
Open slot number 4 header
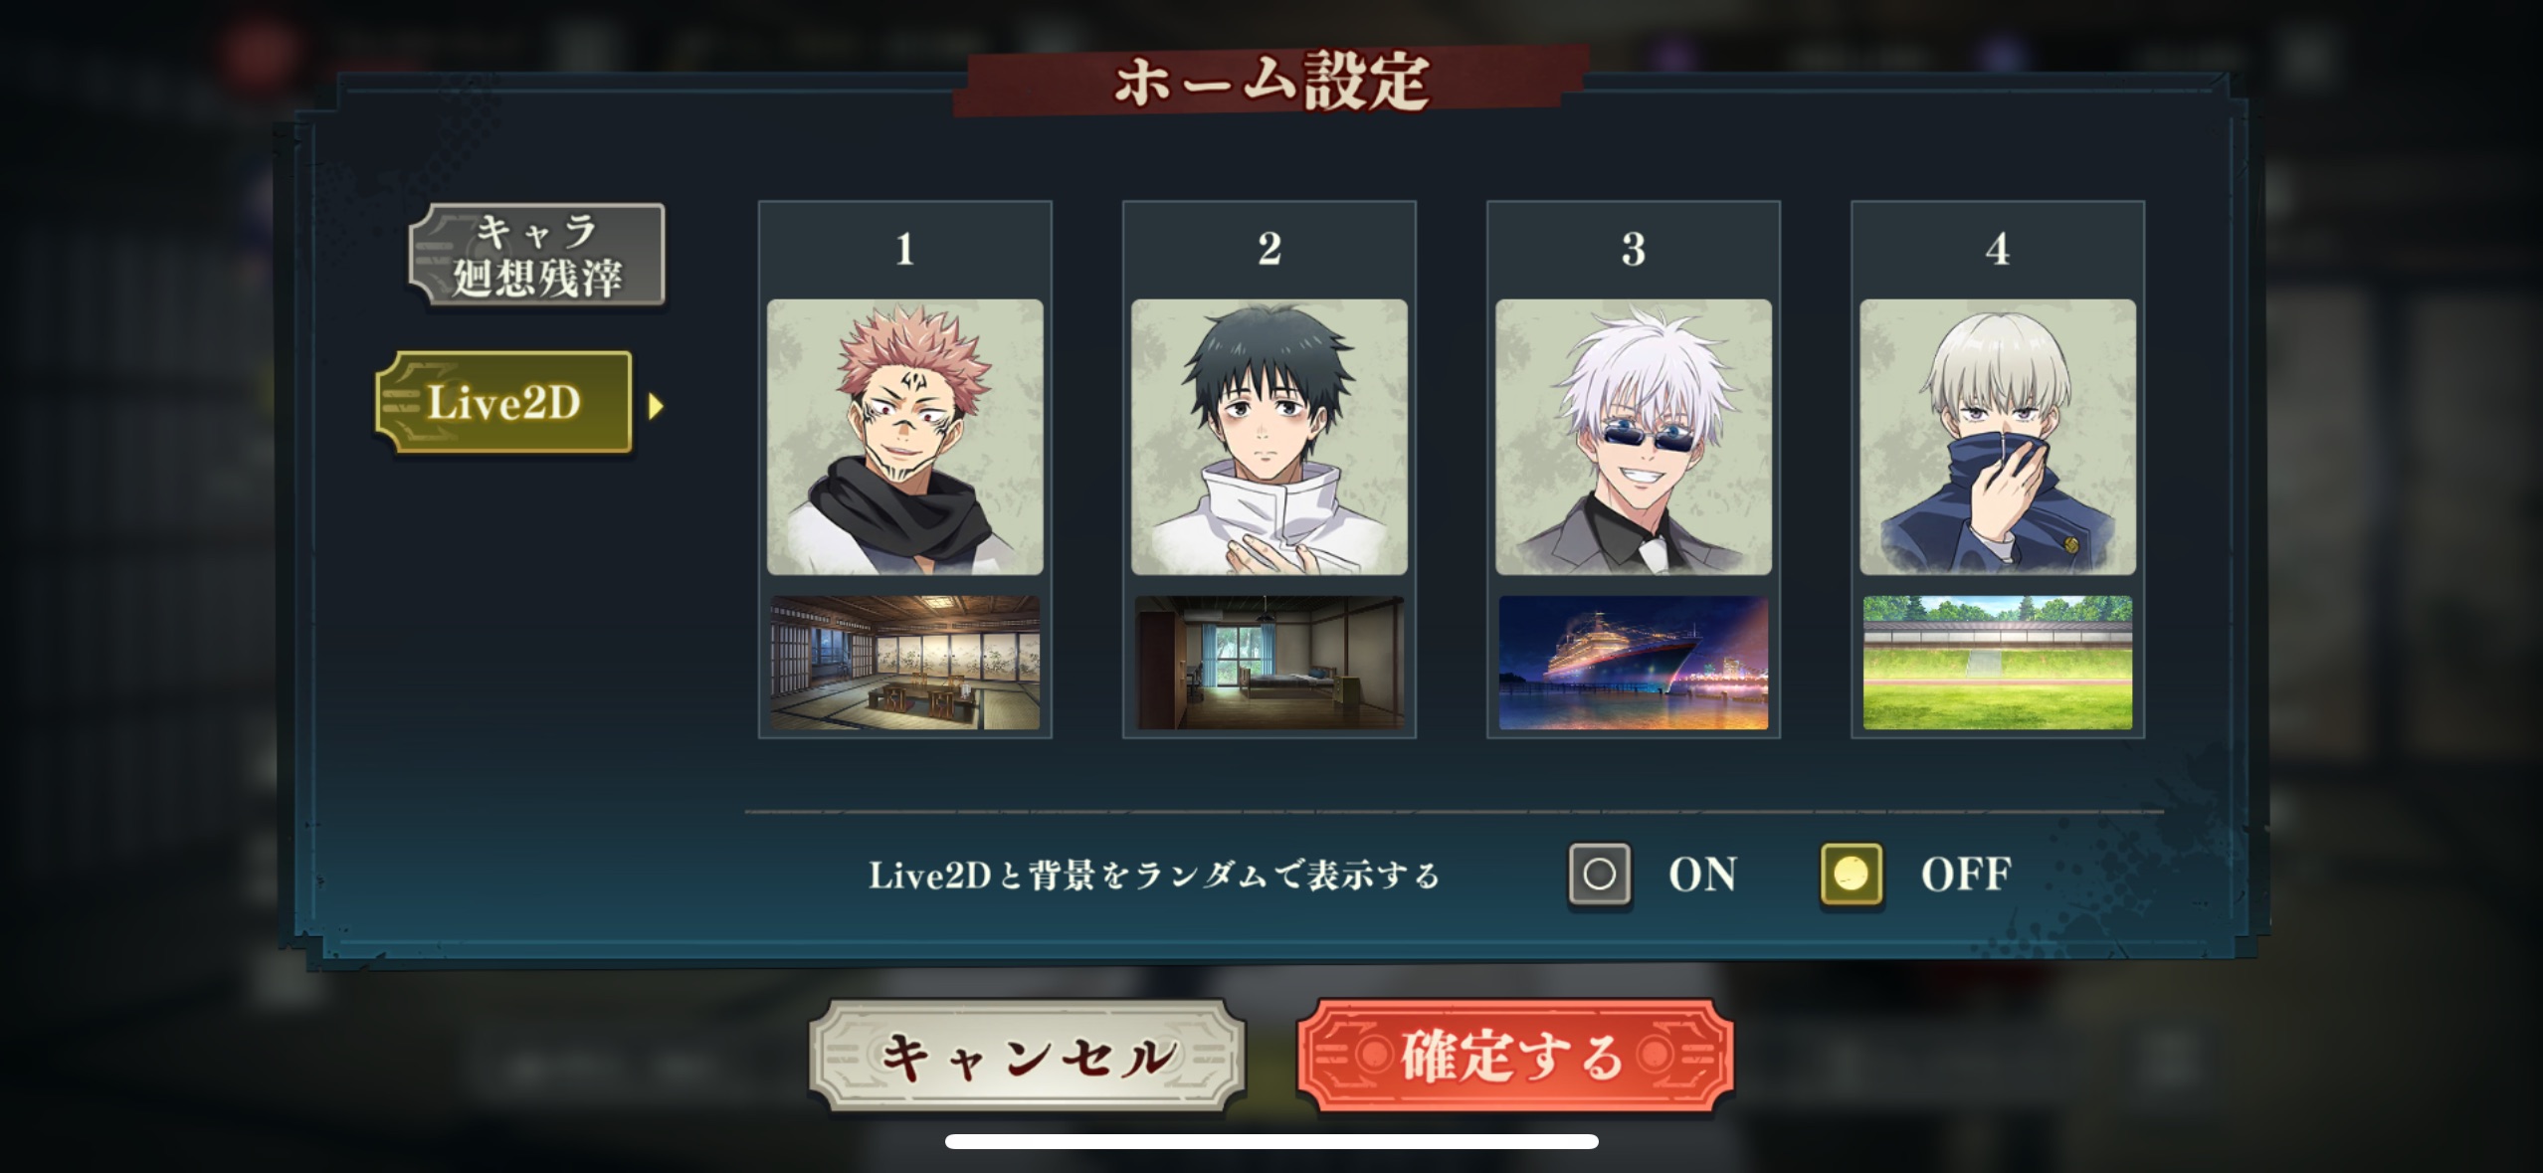pos(1997,249)
